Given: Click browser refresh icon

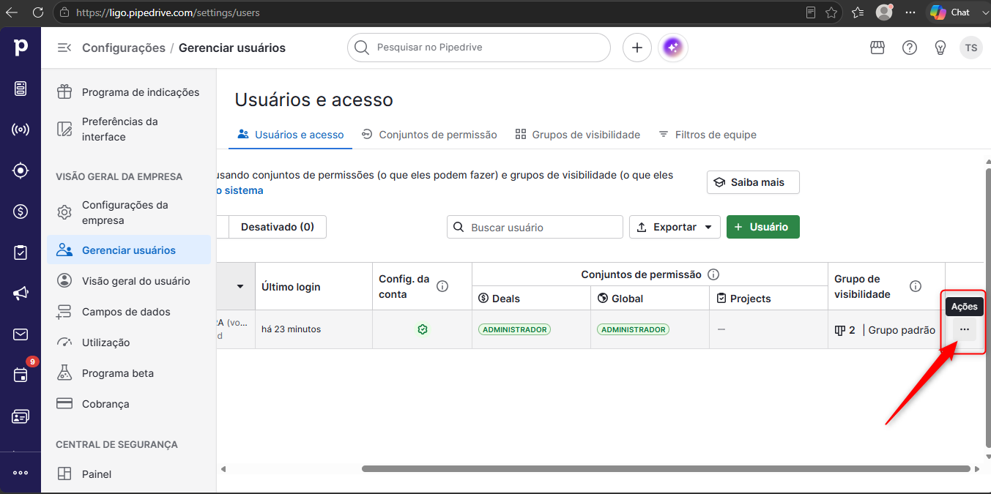Looking at the screenshot, I should (x=38, y=12).
